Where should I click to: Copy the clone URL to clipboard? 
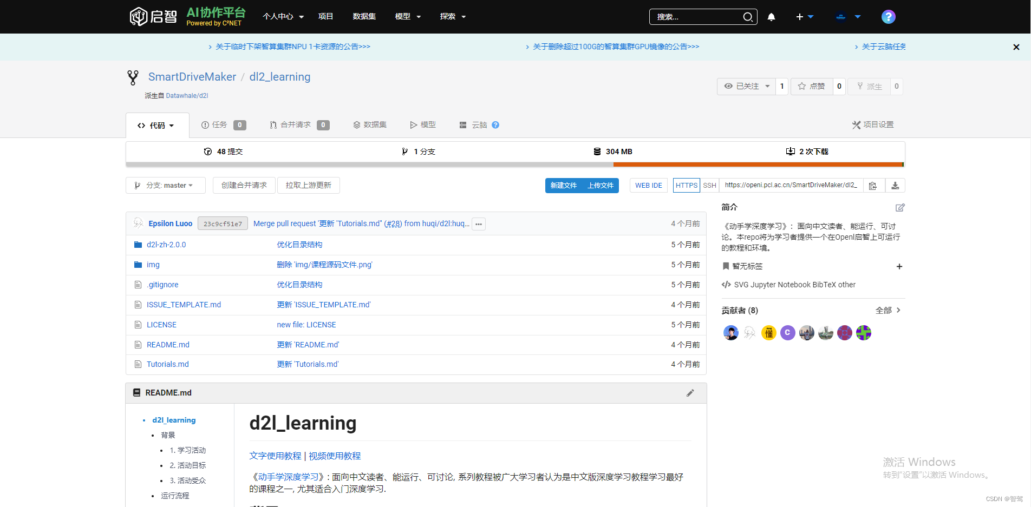(873, 186)
